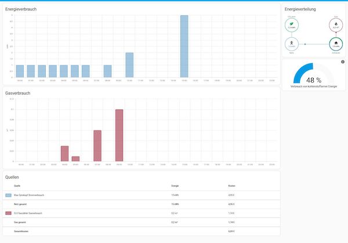Click the 'Gesamtkosten' row label
Viewport: 348px width, 243px height.
(21, 231)
